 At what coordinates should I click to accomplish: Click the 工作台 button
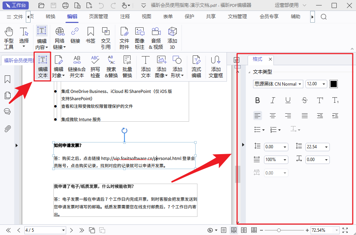coord(15,5)
